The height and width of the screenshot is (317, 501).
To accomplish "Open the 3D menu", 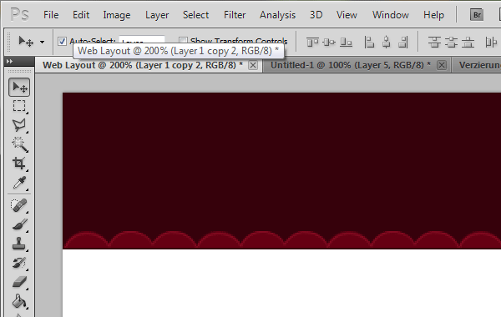I will (316, 15).
